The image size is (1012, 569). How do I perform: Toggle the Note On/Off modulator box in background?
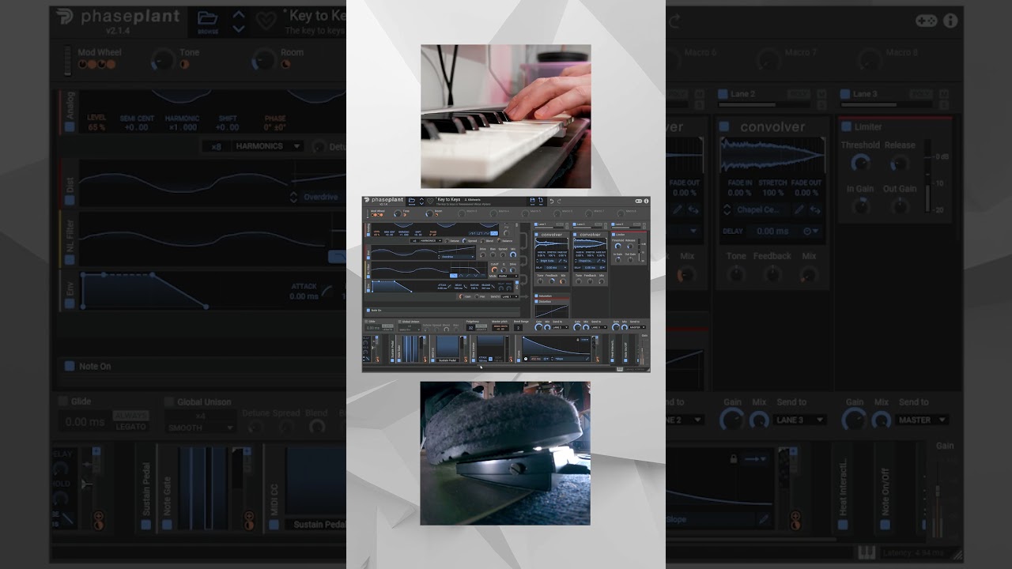pos(885,524)
